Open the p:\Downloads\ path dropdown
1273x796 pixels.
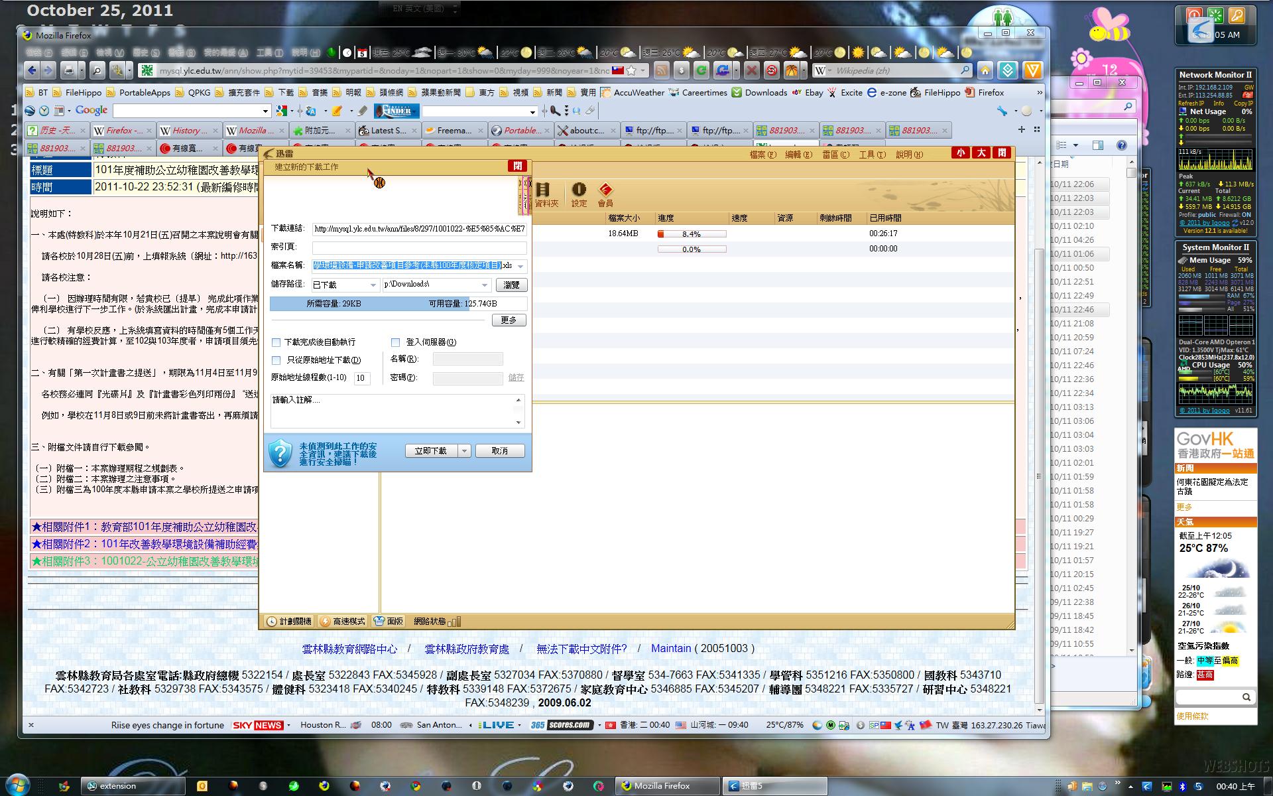pyautogui.click(x=485, y=285)
